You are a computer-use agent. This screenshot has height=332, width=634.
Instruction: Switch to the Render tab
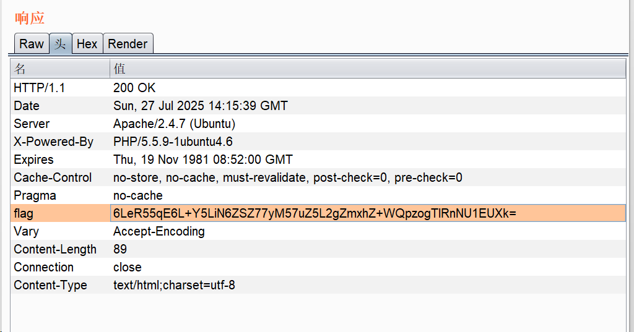tap(128, 44)
